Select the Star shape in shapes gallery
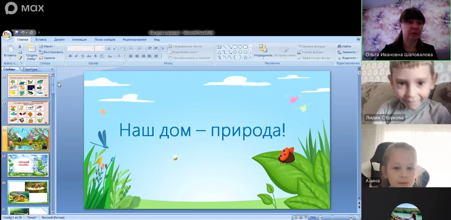Screen dimensions: 451x220 coord(245,57)
